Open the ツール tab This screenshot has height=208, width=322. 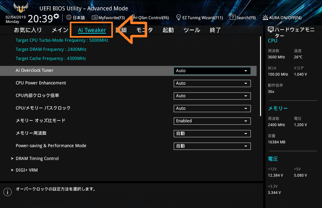[192, 30]
